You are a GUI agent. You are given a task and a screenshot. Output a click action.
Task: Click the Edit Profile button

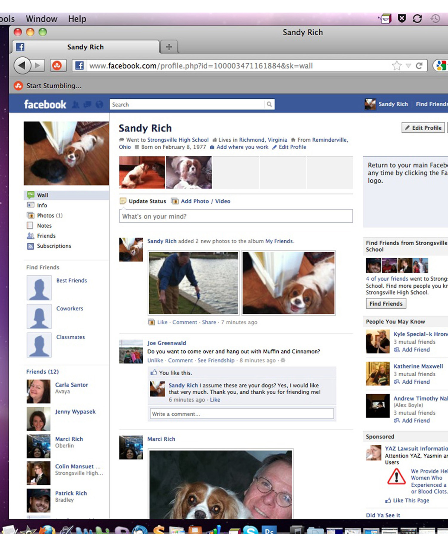tap(423, 128)
